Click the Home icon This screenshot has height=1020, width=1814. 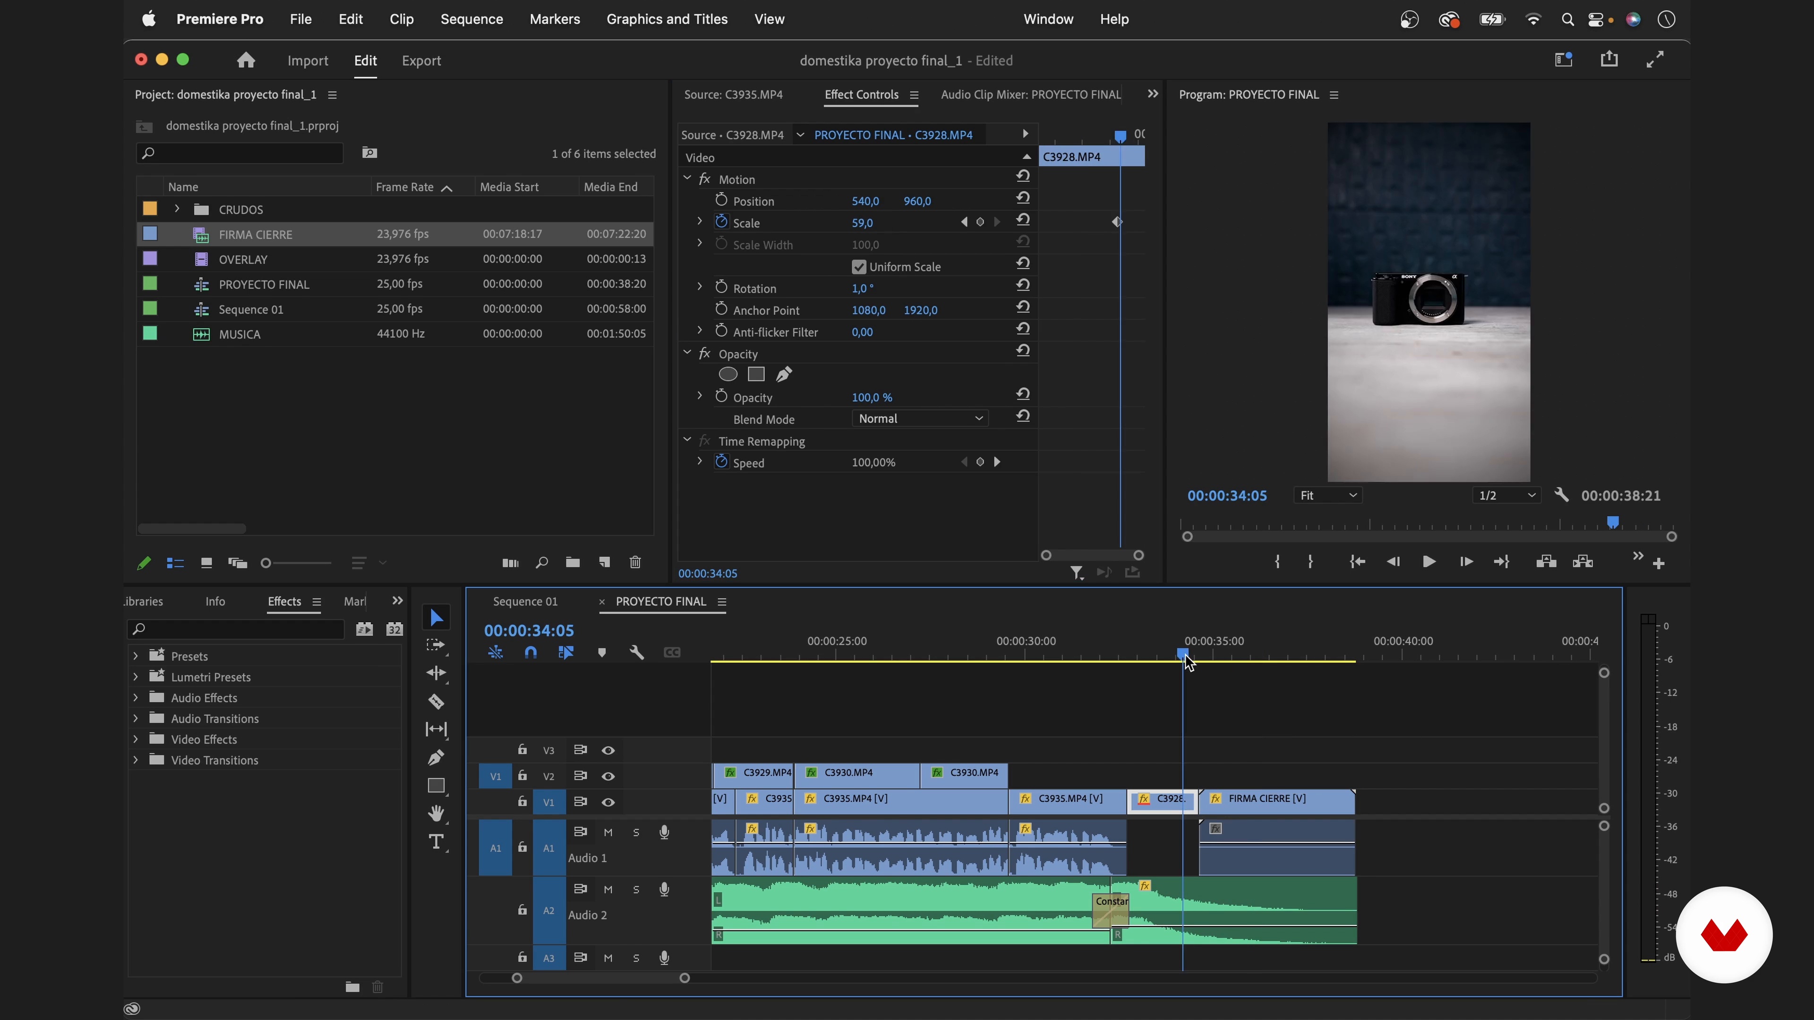246,60
